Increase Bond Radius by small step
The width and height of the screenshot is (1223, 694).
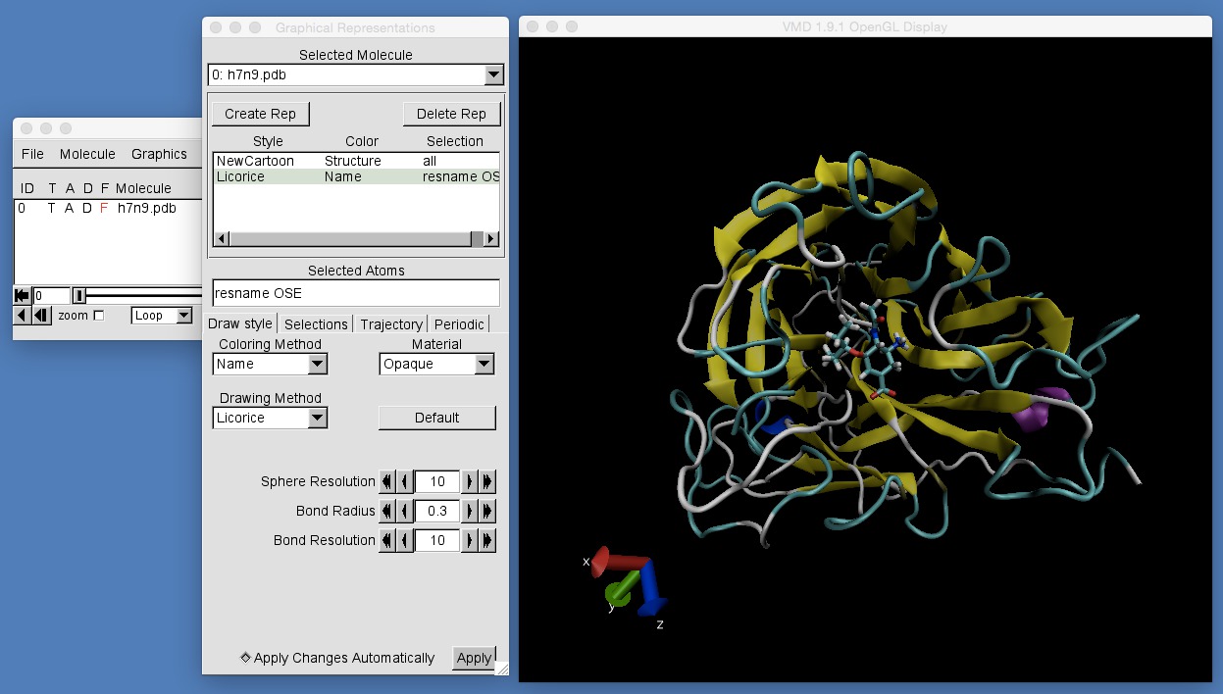[470, 511]
